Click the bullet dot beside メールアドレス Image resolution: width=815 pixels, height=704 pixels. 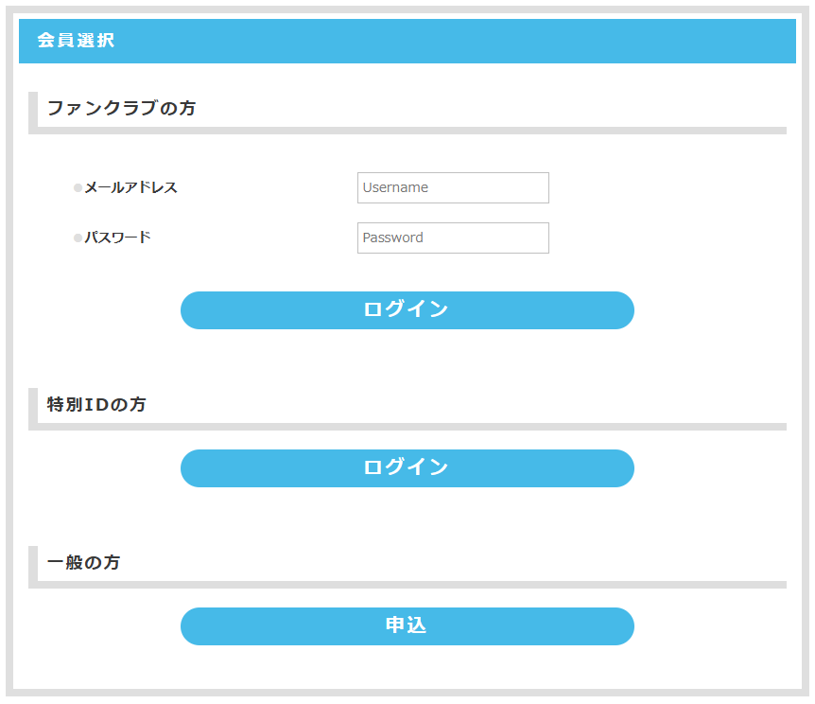(78, 188)
